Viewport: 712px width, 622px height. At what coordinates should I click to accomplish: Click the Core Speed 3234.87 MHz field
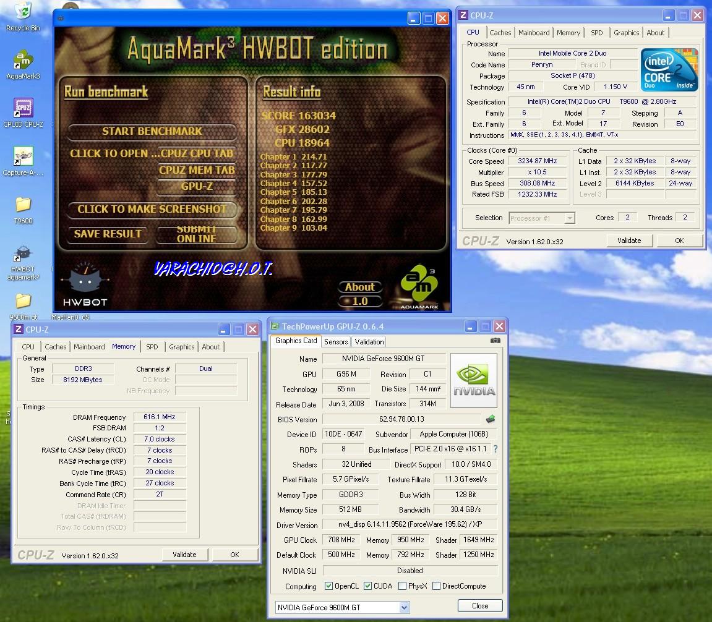pyautogui.click(x=537, y=161)
